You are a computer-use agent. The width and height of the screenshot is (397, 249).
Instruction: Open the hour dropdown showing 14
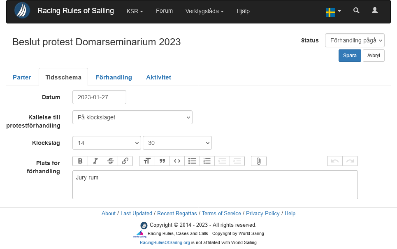[x=107, y=143]
